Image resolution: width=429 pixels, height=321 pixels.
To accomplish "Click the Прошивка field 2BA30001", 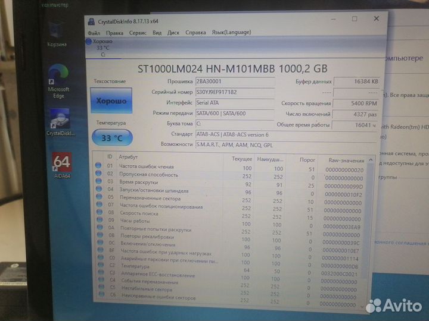I will (x=235, y=81).
